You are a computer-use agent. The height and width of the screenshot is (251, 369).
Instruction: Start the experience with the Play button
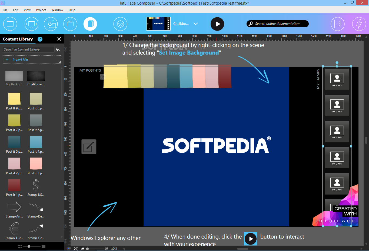pyautogui.click(x=217, y=24)
